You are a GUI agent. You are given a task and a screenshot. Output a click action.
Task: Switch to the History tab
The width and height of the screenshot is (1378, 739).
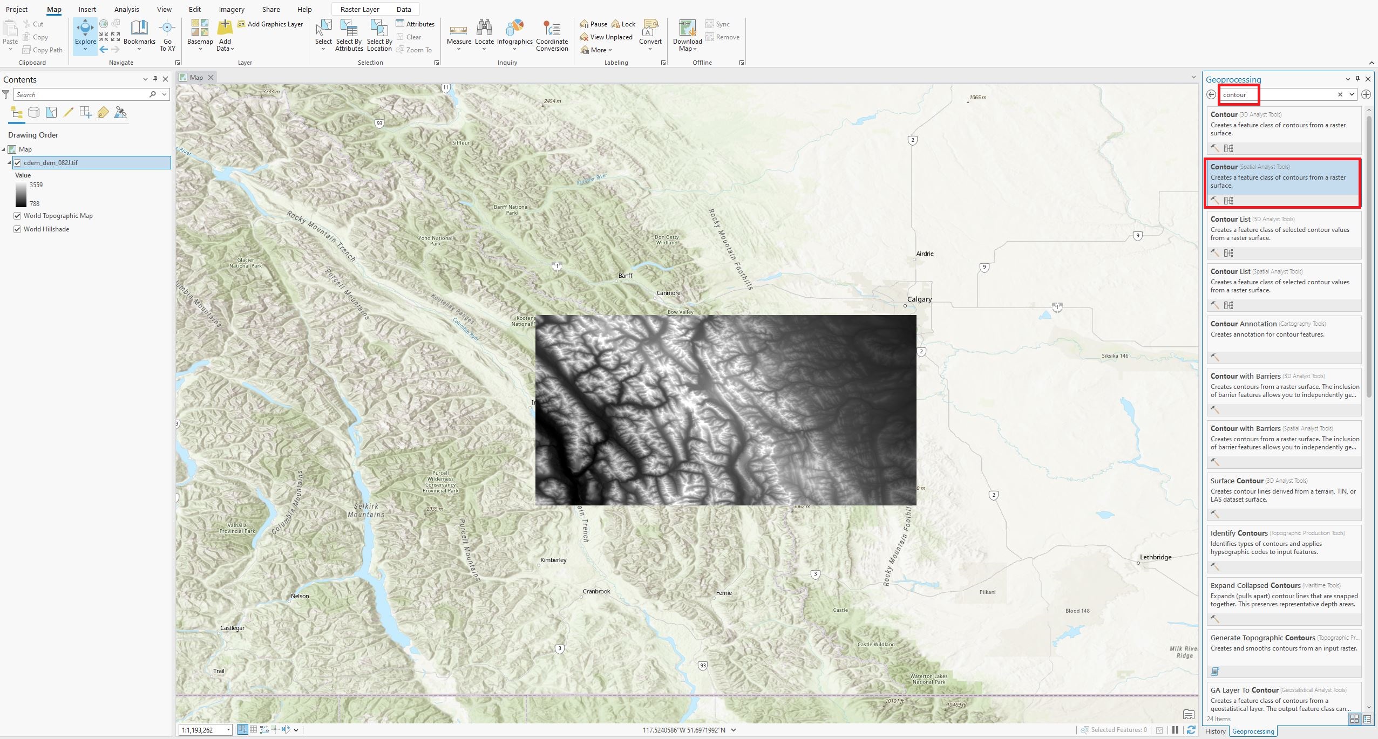click(x=1215, y=731)
